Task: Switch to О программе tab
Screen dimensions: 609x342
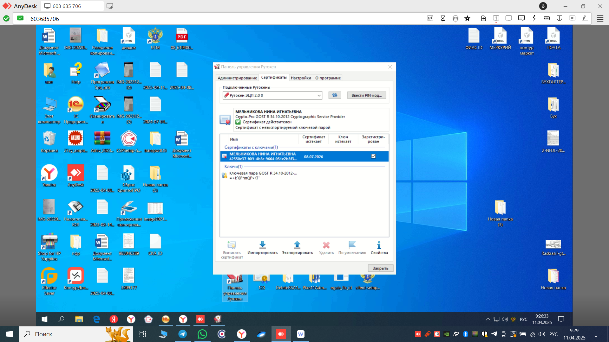Action: click(x=328, y=78)
